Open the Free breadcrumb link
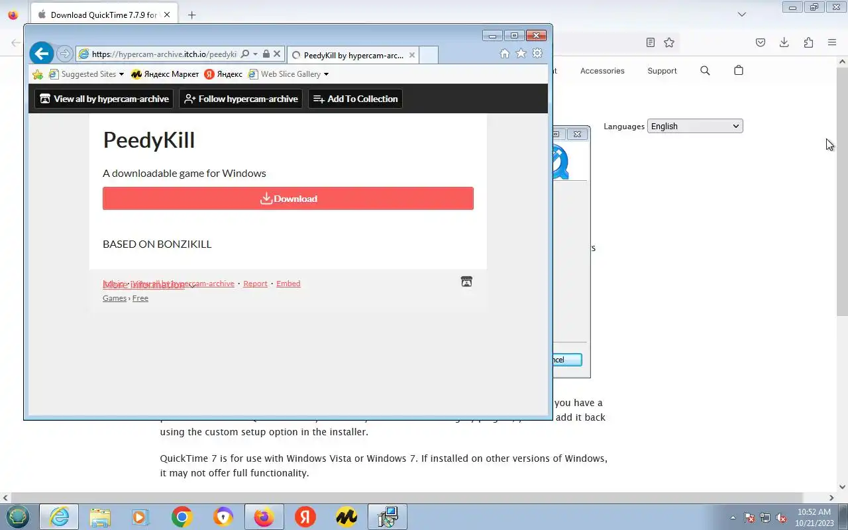 coord(140,298)
